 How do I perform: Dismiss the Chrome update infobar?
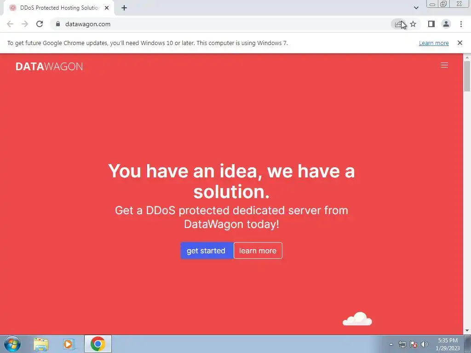pyautogui.click(x=460, y=43)
